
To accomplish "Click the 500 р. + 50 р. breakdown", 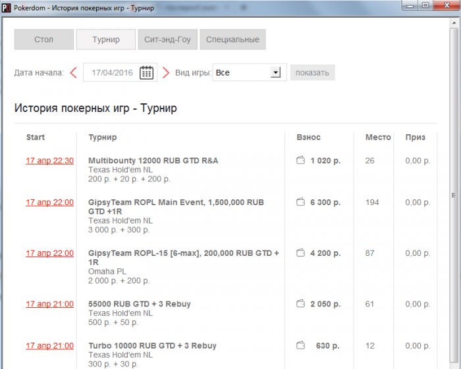I will coord(113,322).
